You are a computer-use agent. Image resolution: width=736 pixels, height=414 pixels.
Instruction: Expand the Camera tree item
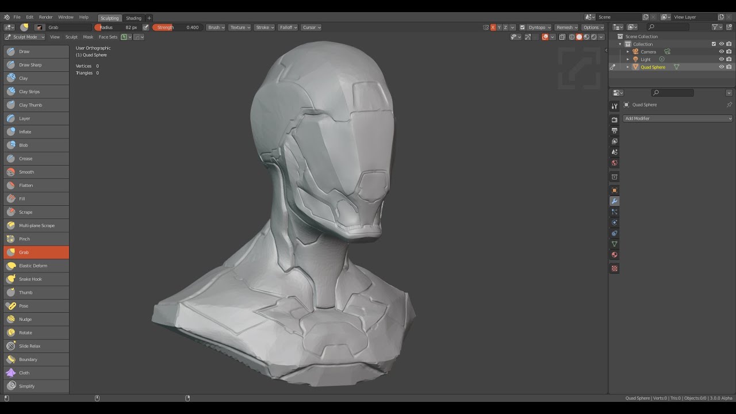pyautogui.click(x=628, y=52)
